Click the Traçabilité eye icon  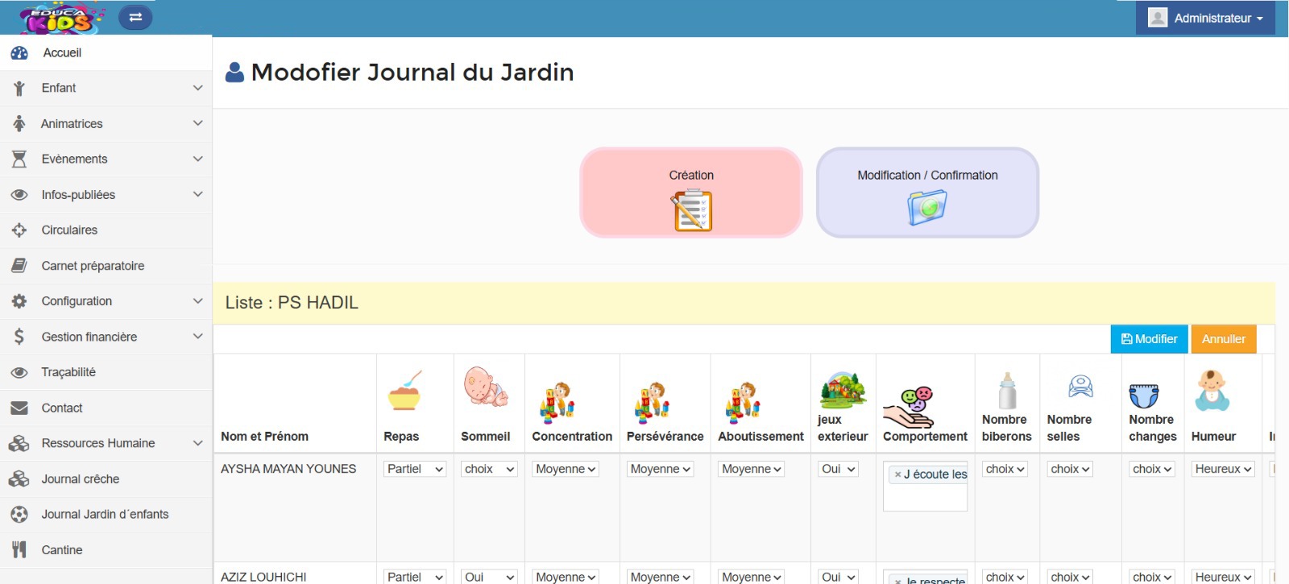coord(19,372)
